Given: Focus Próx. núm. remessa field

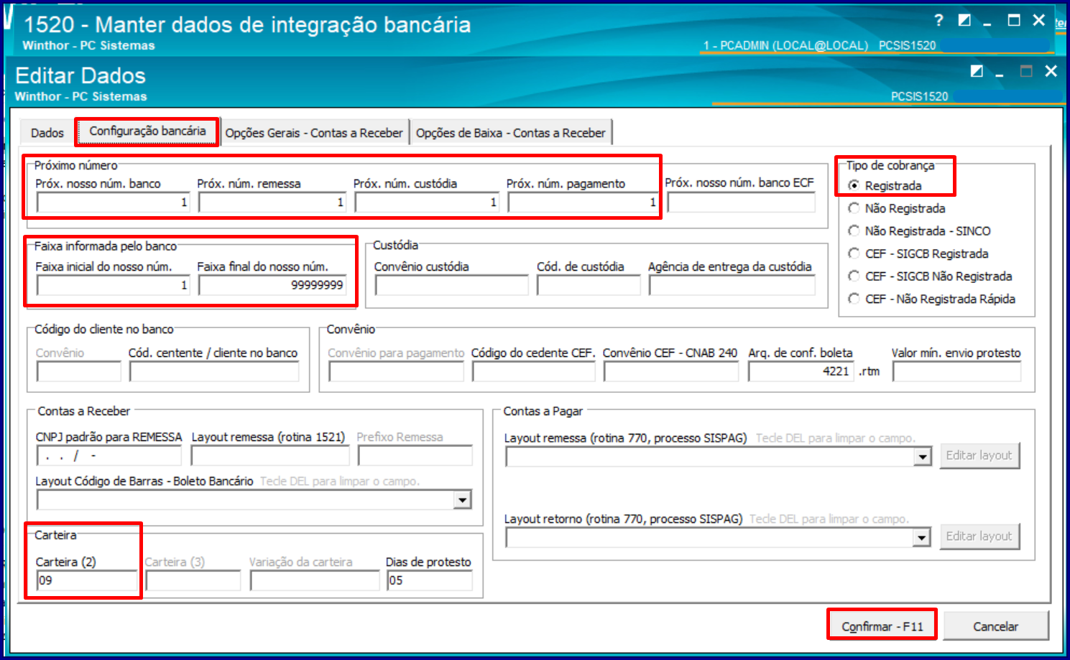Looking at the screenshot, I should point(272,203).
